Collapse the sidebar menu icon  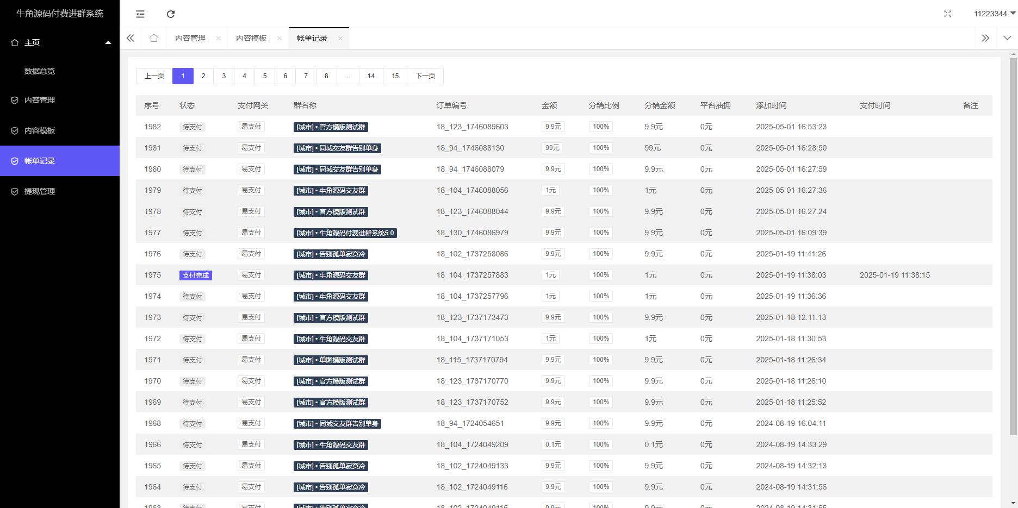(140, 14)
